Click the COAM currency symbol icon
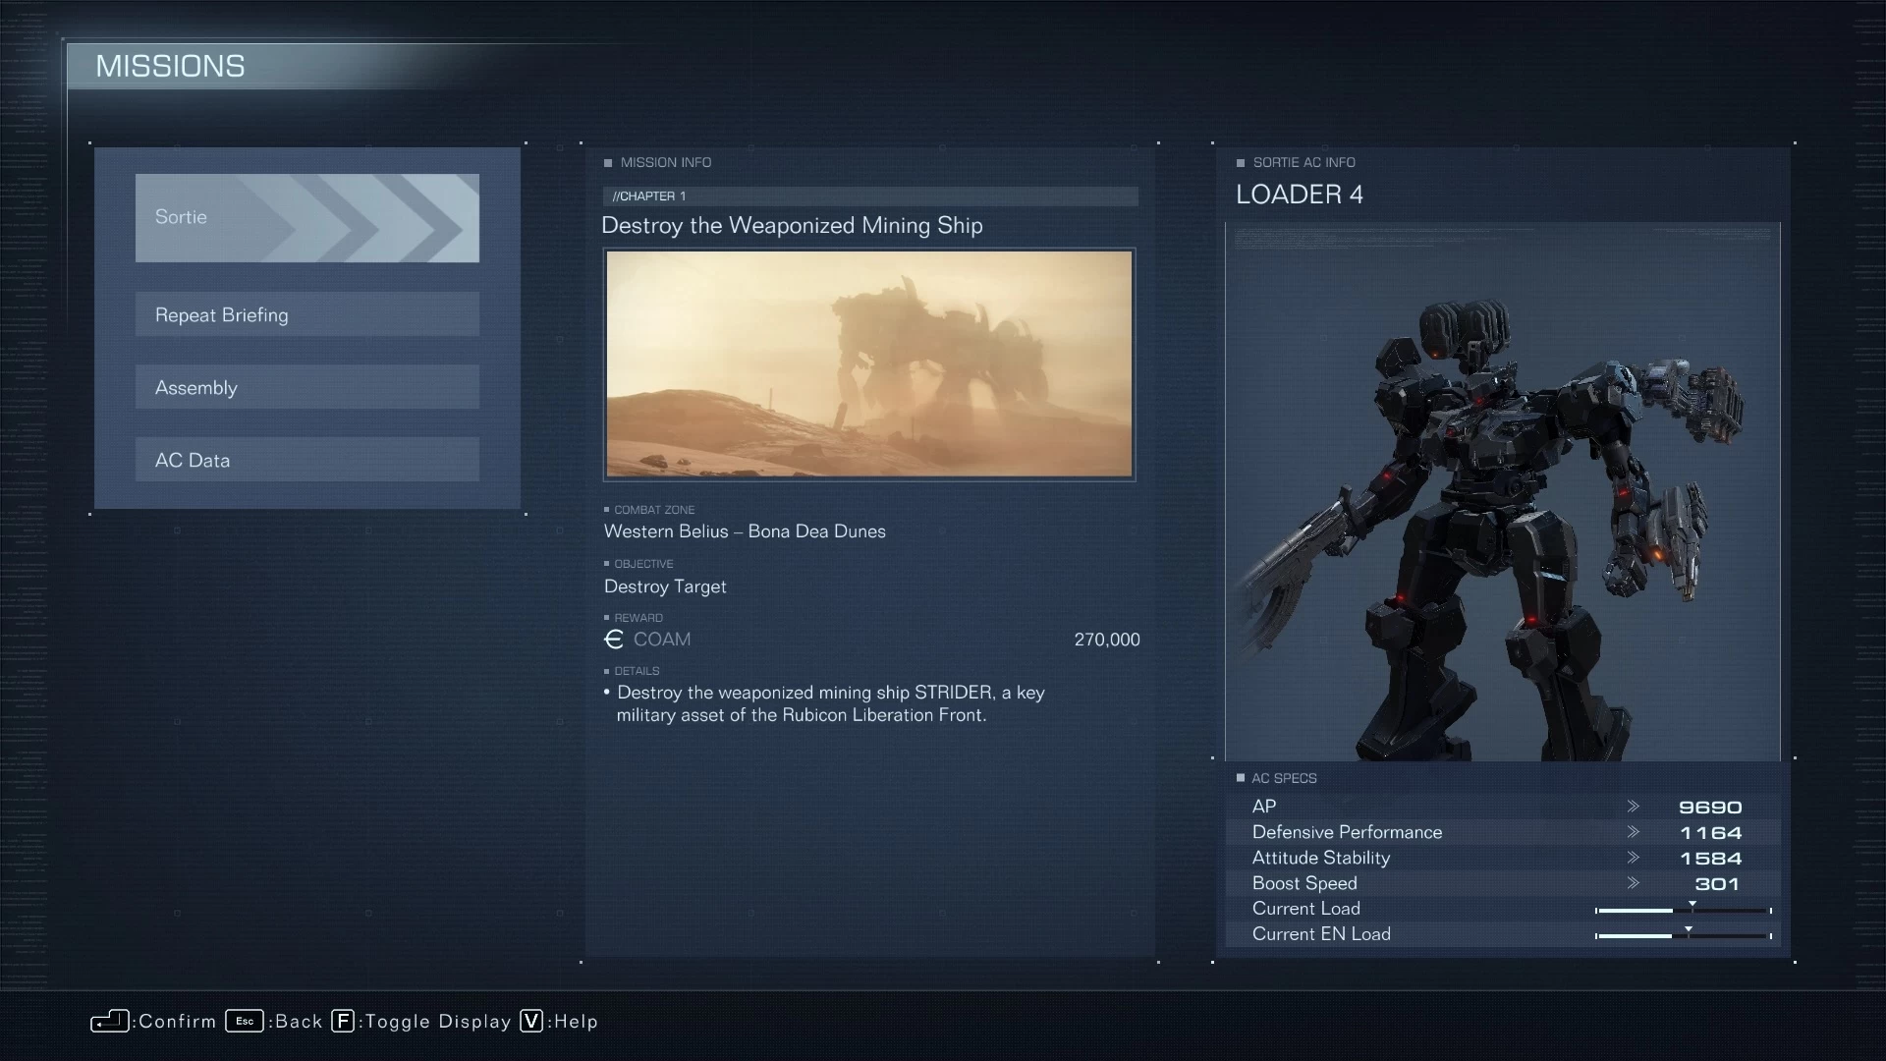1886x1061 pixels. (614, 640)
